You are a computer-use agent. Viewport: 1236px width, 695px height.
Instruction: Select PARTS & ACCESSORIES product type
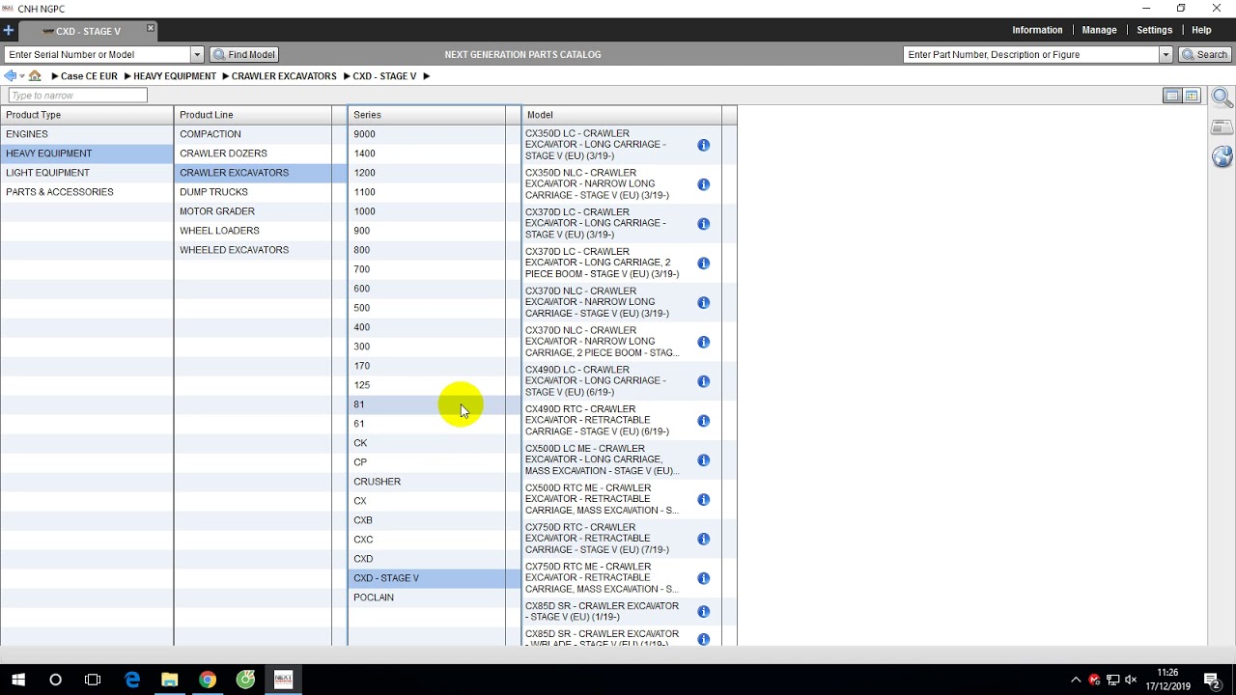coord(87,192)
